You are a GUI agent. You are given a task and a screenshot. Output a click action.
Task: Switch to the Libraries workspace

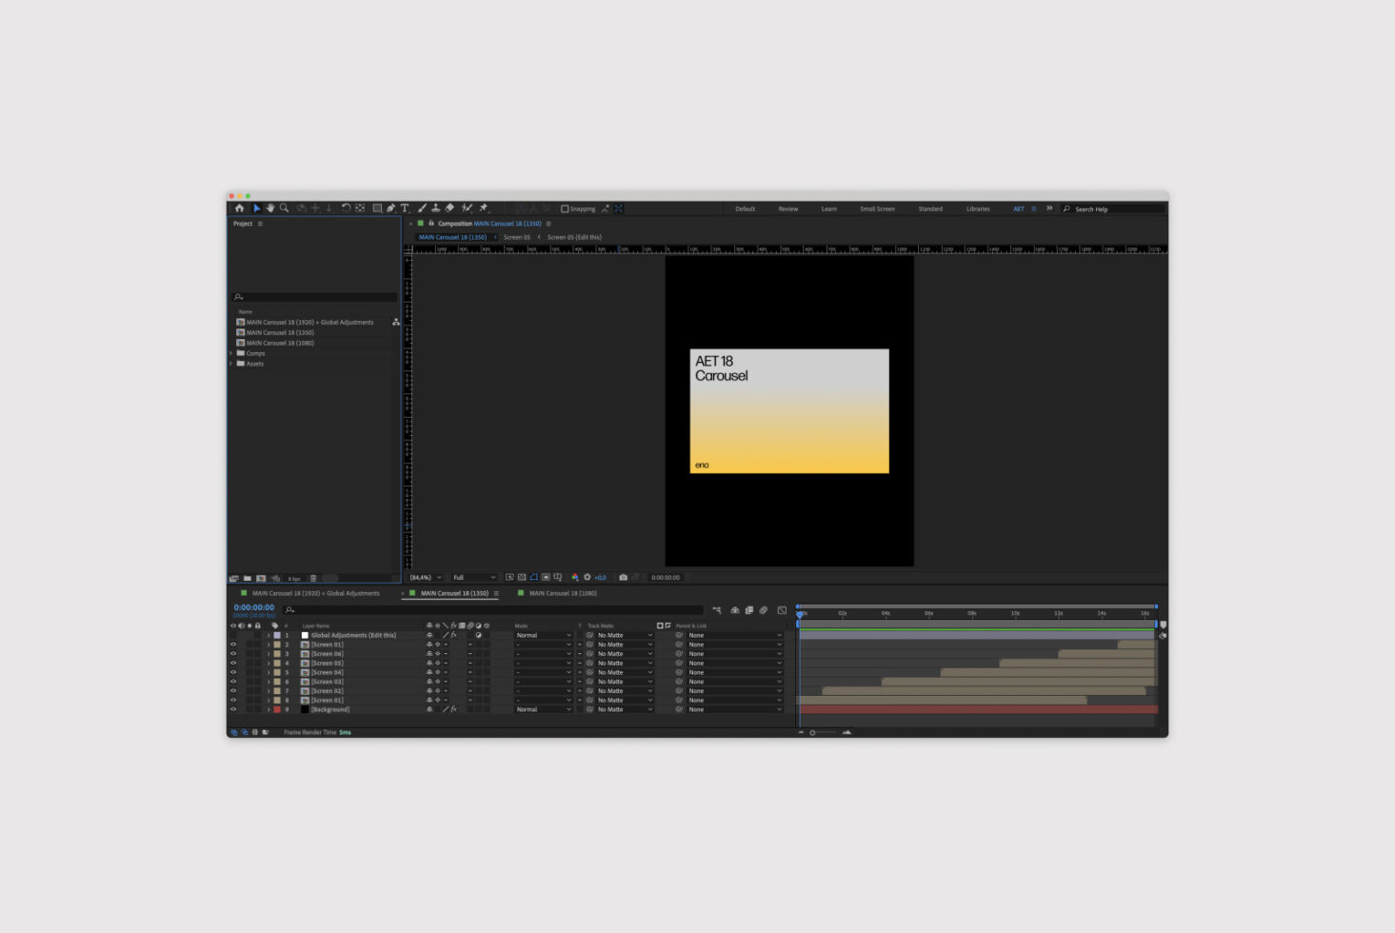[x=978, y=208]
